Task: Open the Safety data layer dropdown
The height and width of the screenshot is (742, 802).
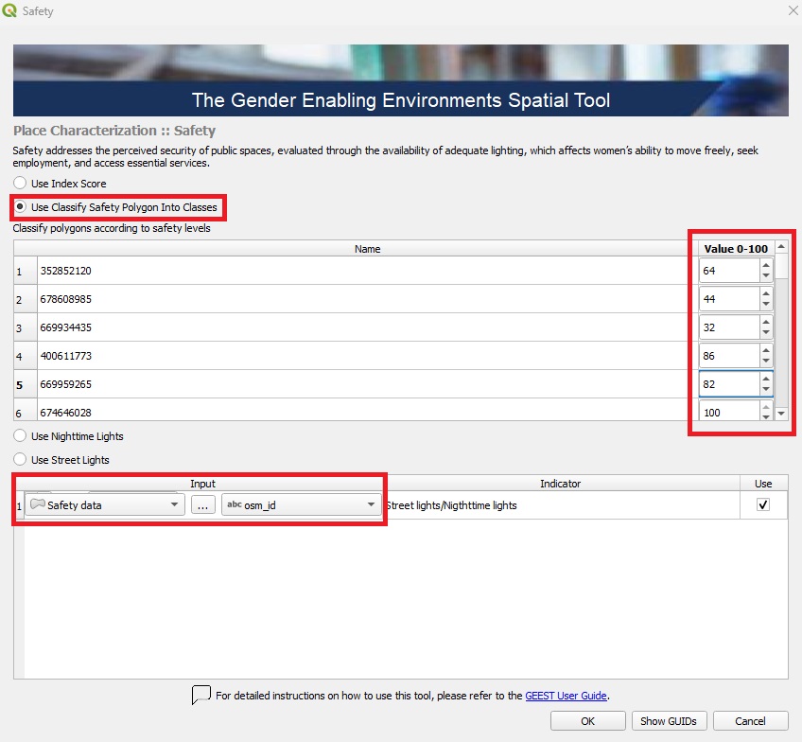Action: [x=105, y=504]
